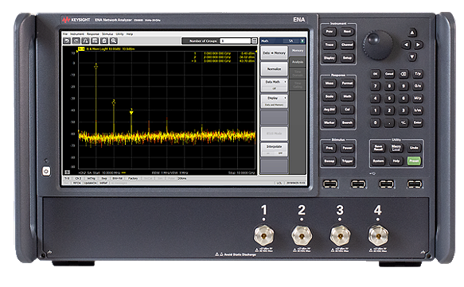Image resolution: width=464 pixels, height=287 pixels.
Task: Tap keypad digit 0
Action: click(x=375, y=122)
